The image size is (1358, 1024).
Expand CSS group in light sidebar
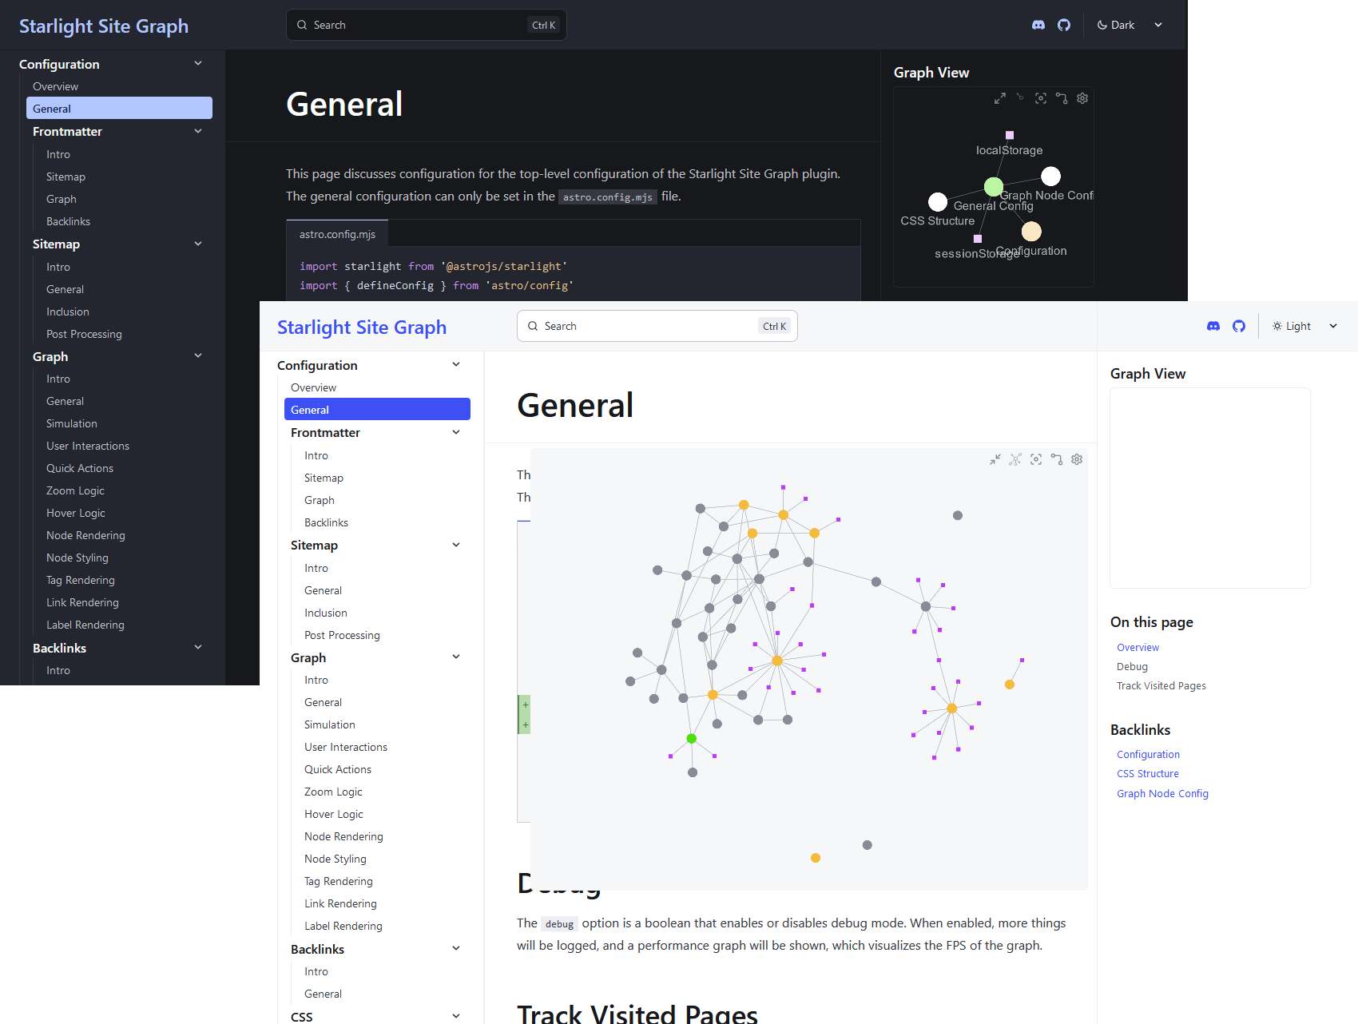point(456,1016)
